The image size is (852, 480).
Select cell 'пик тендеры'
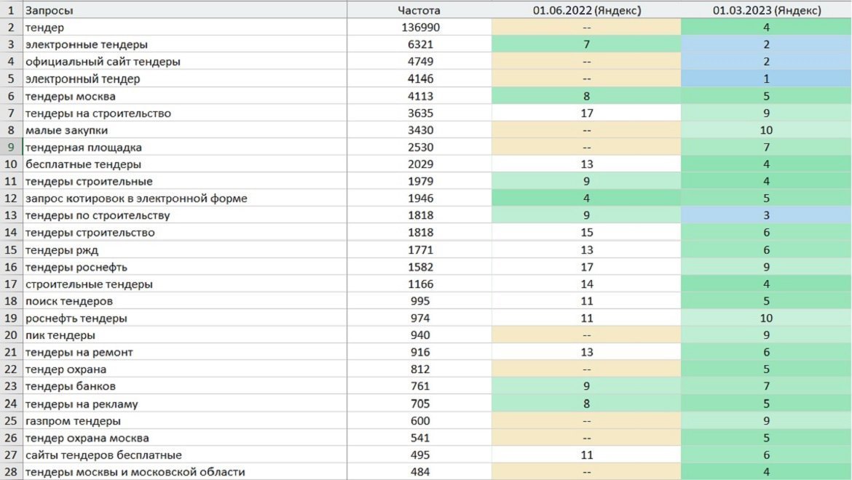click(185, 335)
